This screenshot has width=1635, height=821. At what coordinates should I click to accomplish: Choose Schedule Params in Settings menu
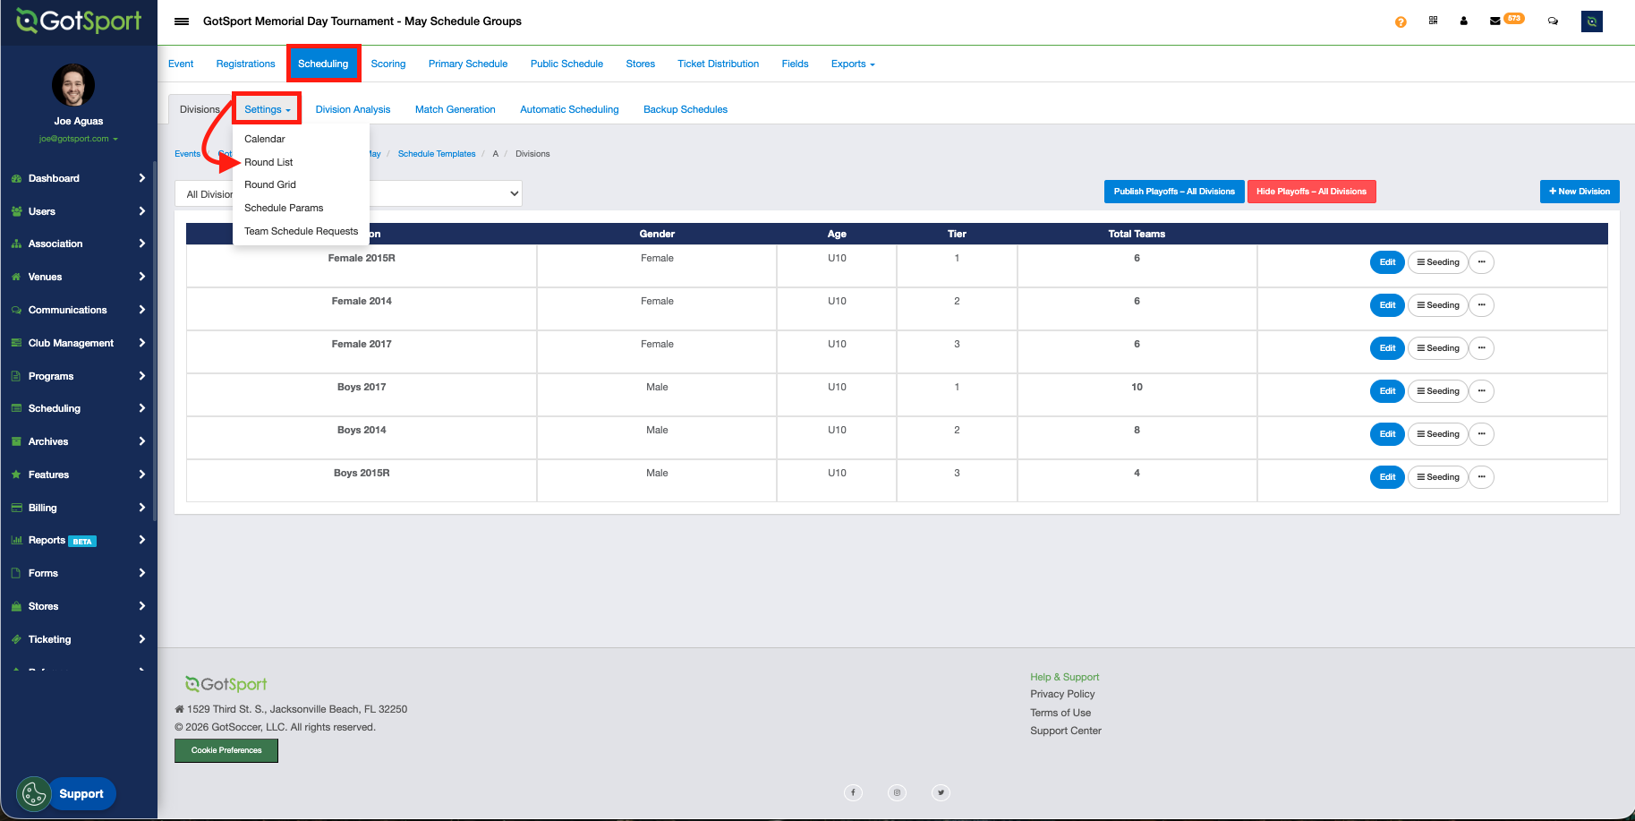tap(284, 208)
